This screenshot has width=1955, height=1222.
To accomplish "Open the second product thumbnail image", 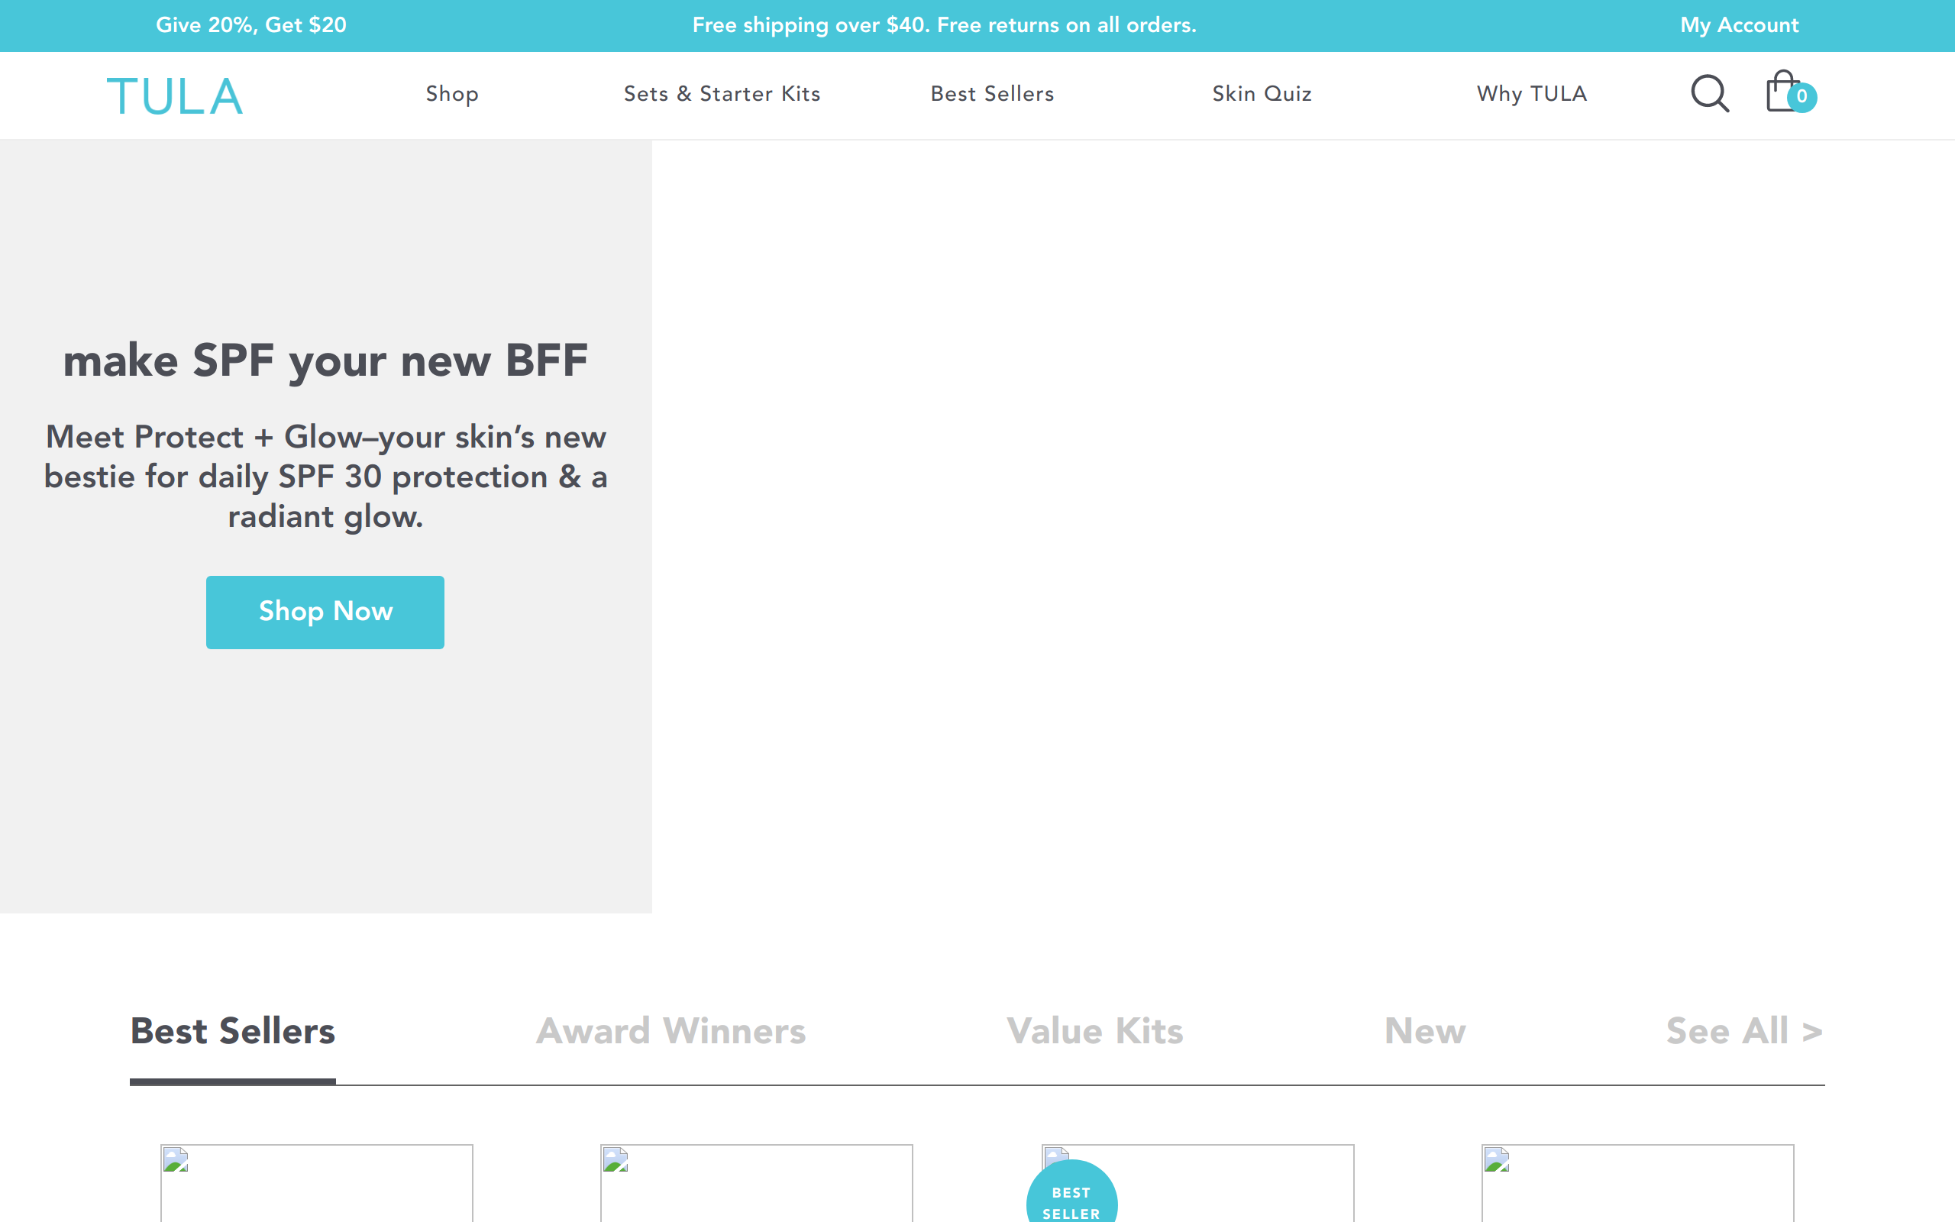I will 756,1183.
